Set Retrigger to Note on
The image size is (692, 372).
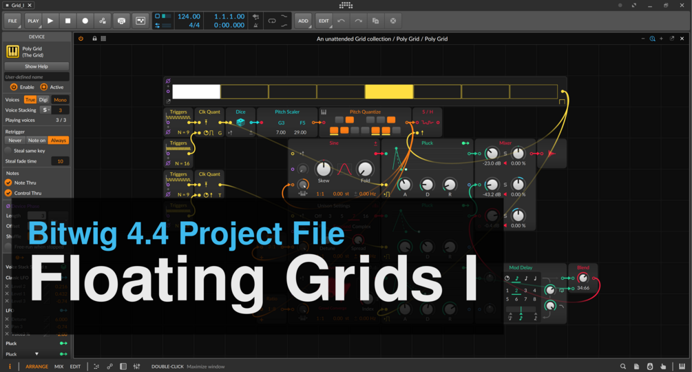[x=36, y=141]
